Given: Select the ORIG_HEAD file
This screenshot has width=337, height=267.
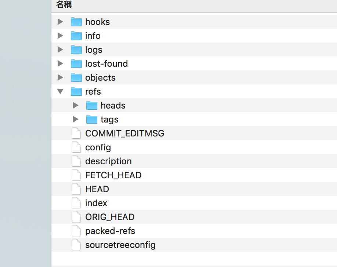Looking at the screenshot, I should 109,217.
